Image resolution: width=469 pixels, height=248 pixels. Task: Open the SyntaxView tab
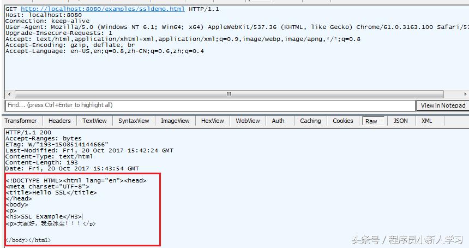coord(134,121)
